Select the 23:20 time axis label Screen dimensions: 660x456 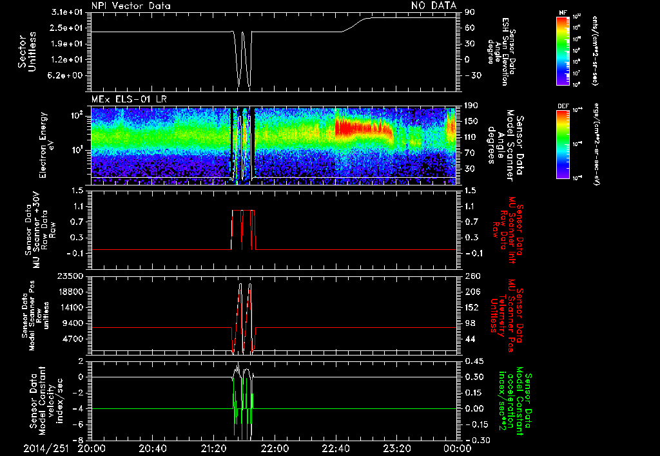[x=396, y=448]
